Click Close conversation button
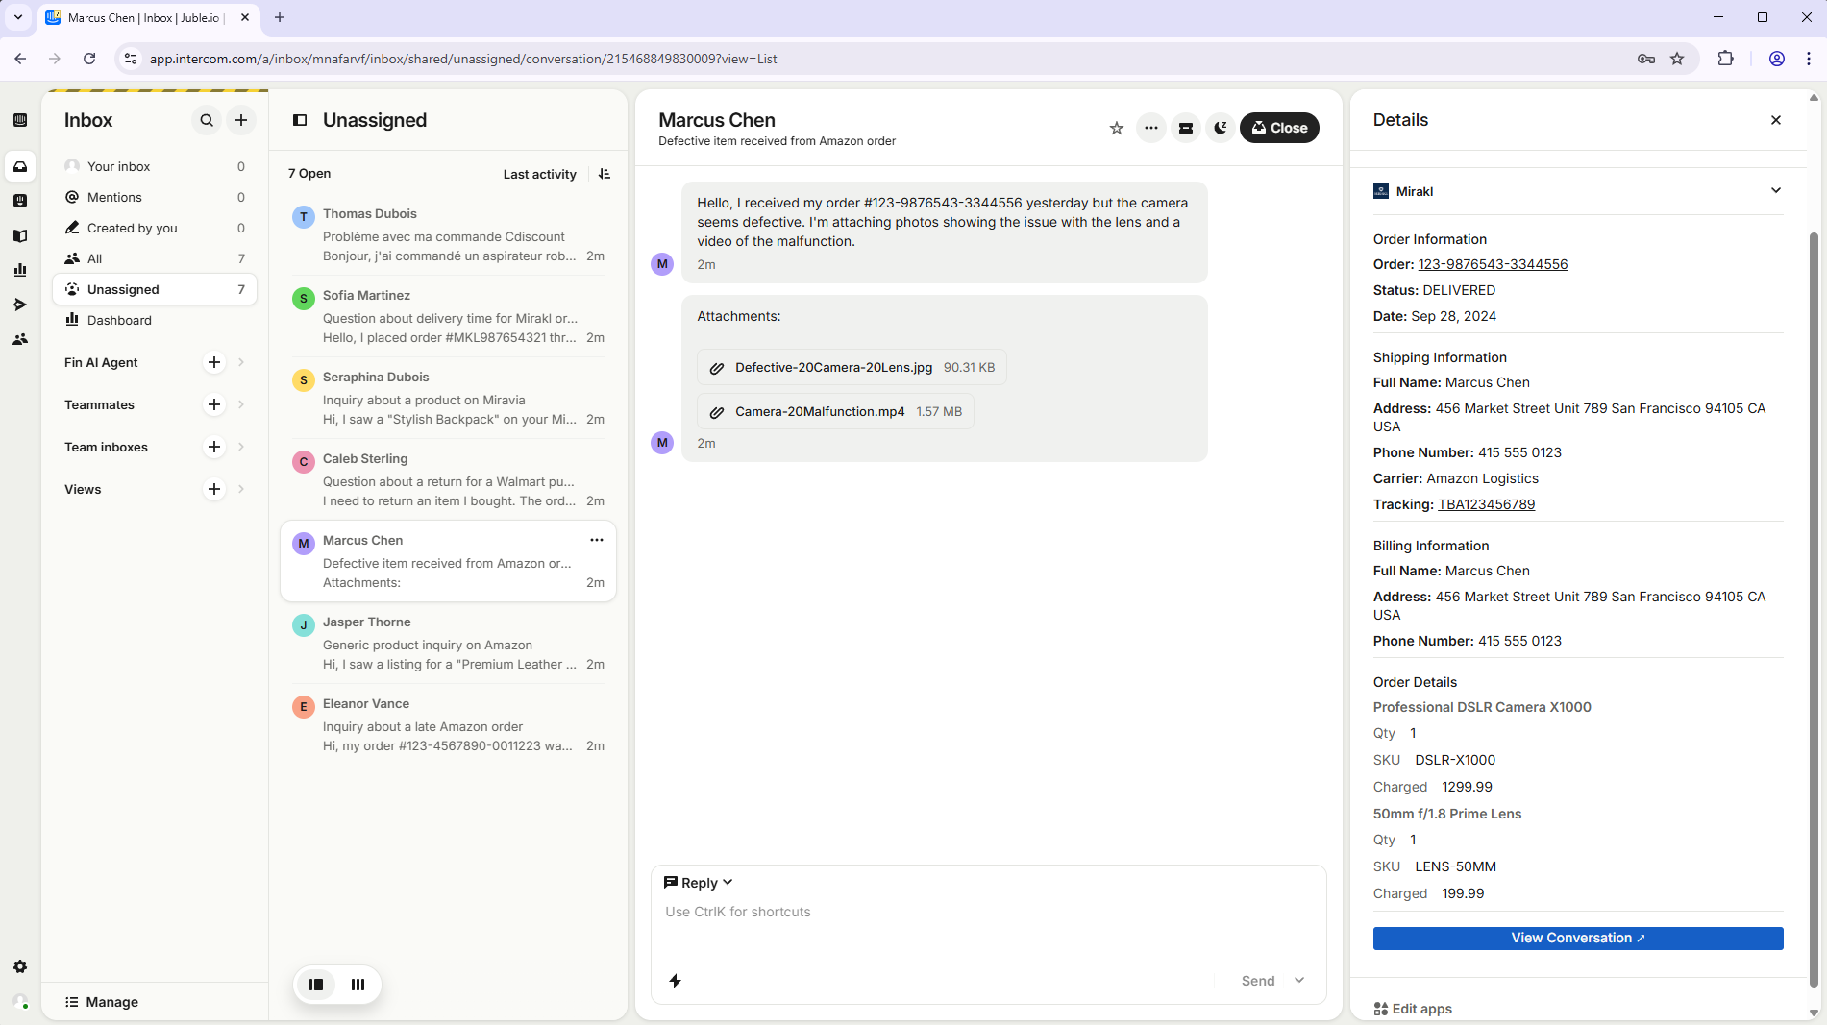This screenshot has width=1827, height=1025. click(1279, 128)
